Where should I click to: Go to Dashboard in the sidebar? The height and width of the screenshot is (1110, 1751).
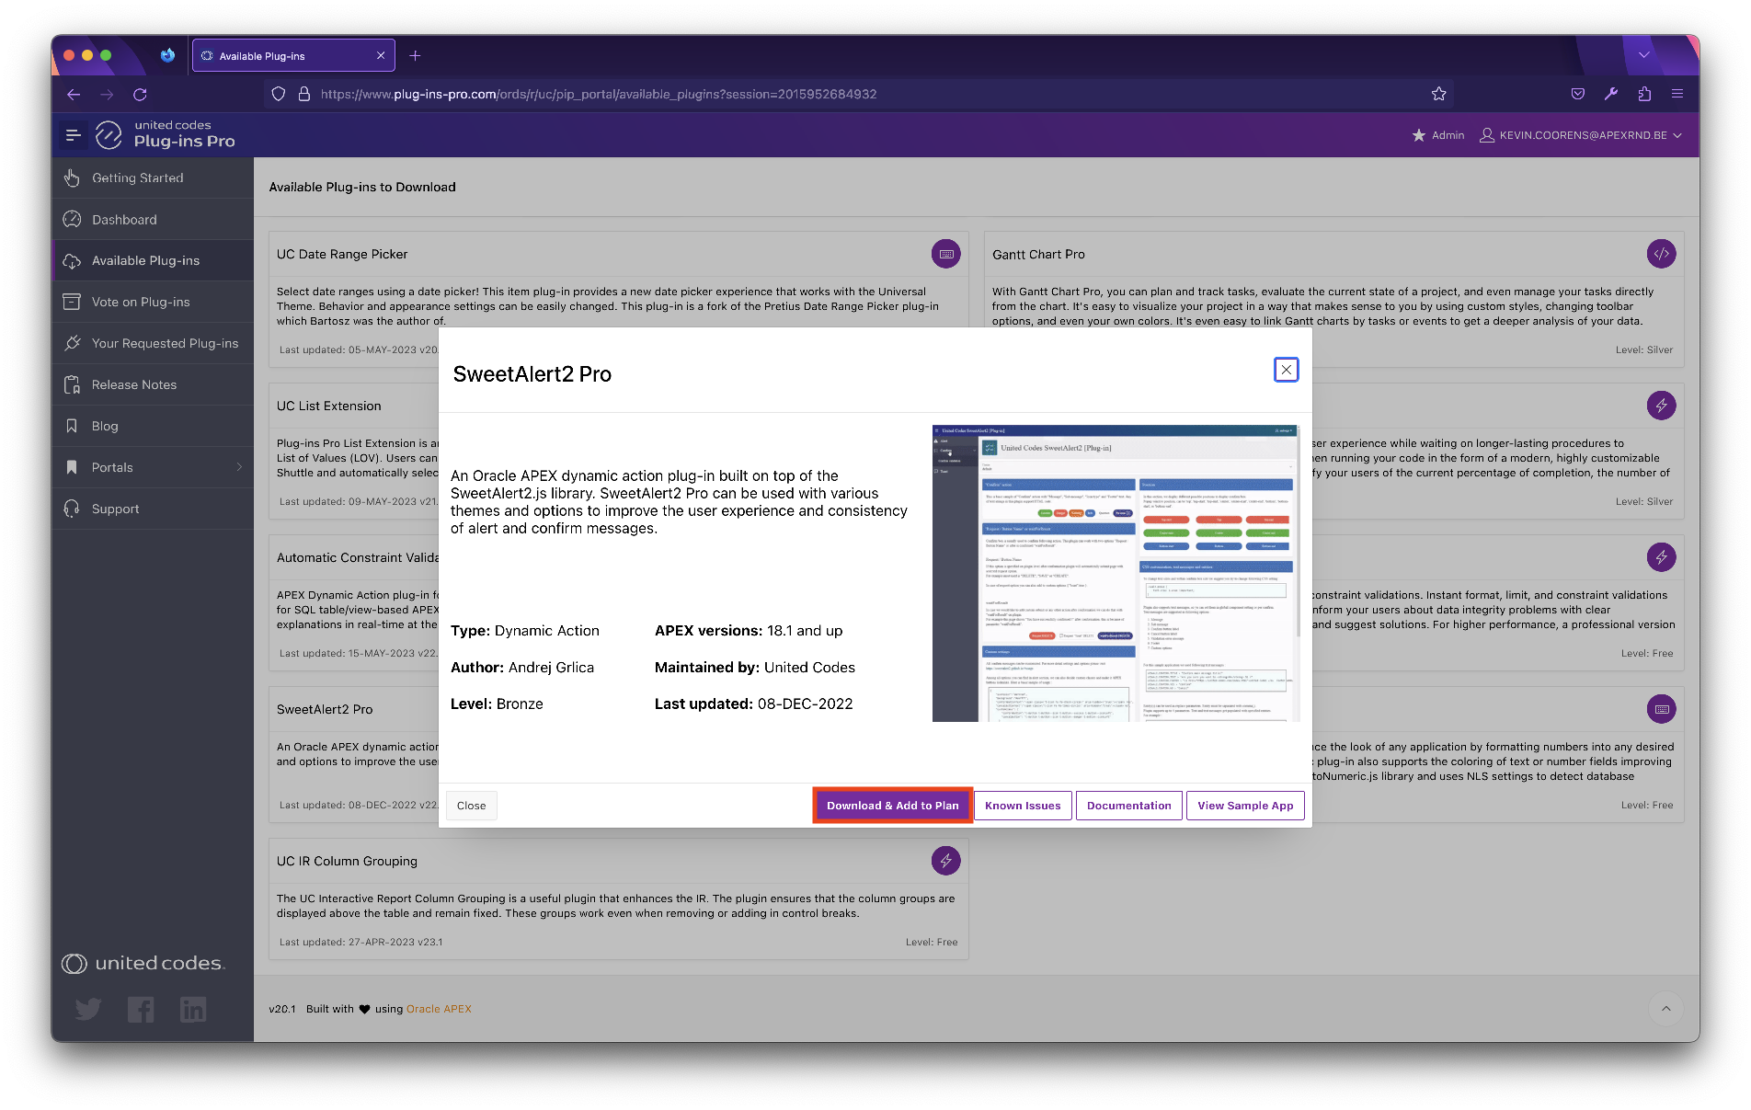(x=153, y=219)
